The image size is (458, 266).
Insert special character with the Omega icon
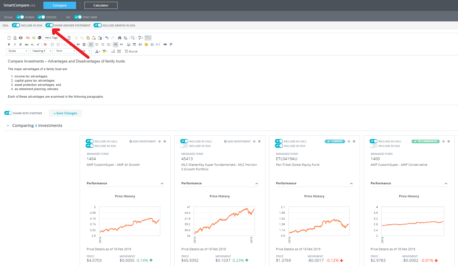pyautogui.click(x=152, y=44)
